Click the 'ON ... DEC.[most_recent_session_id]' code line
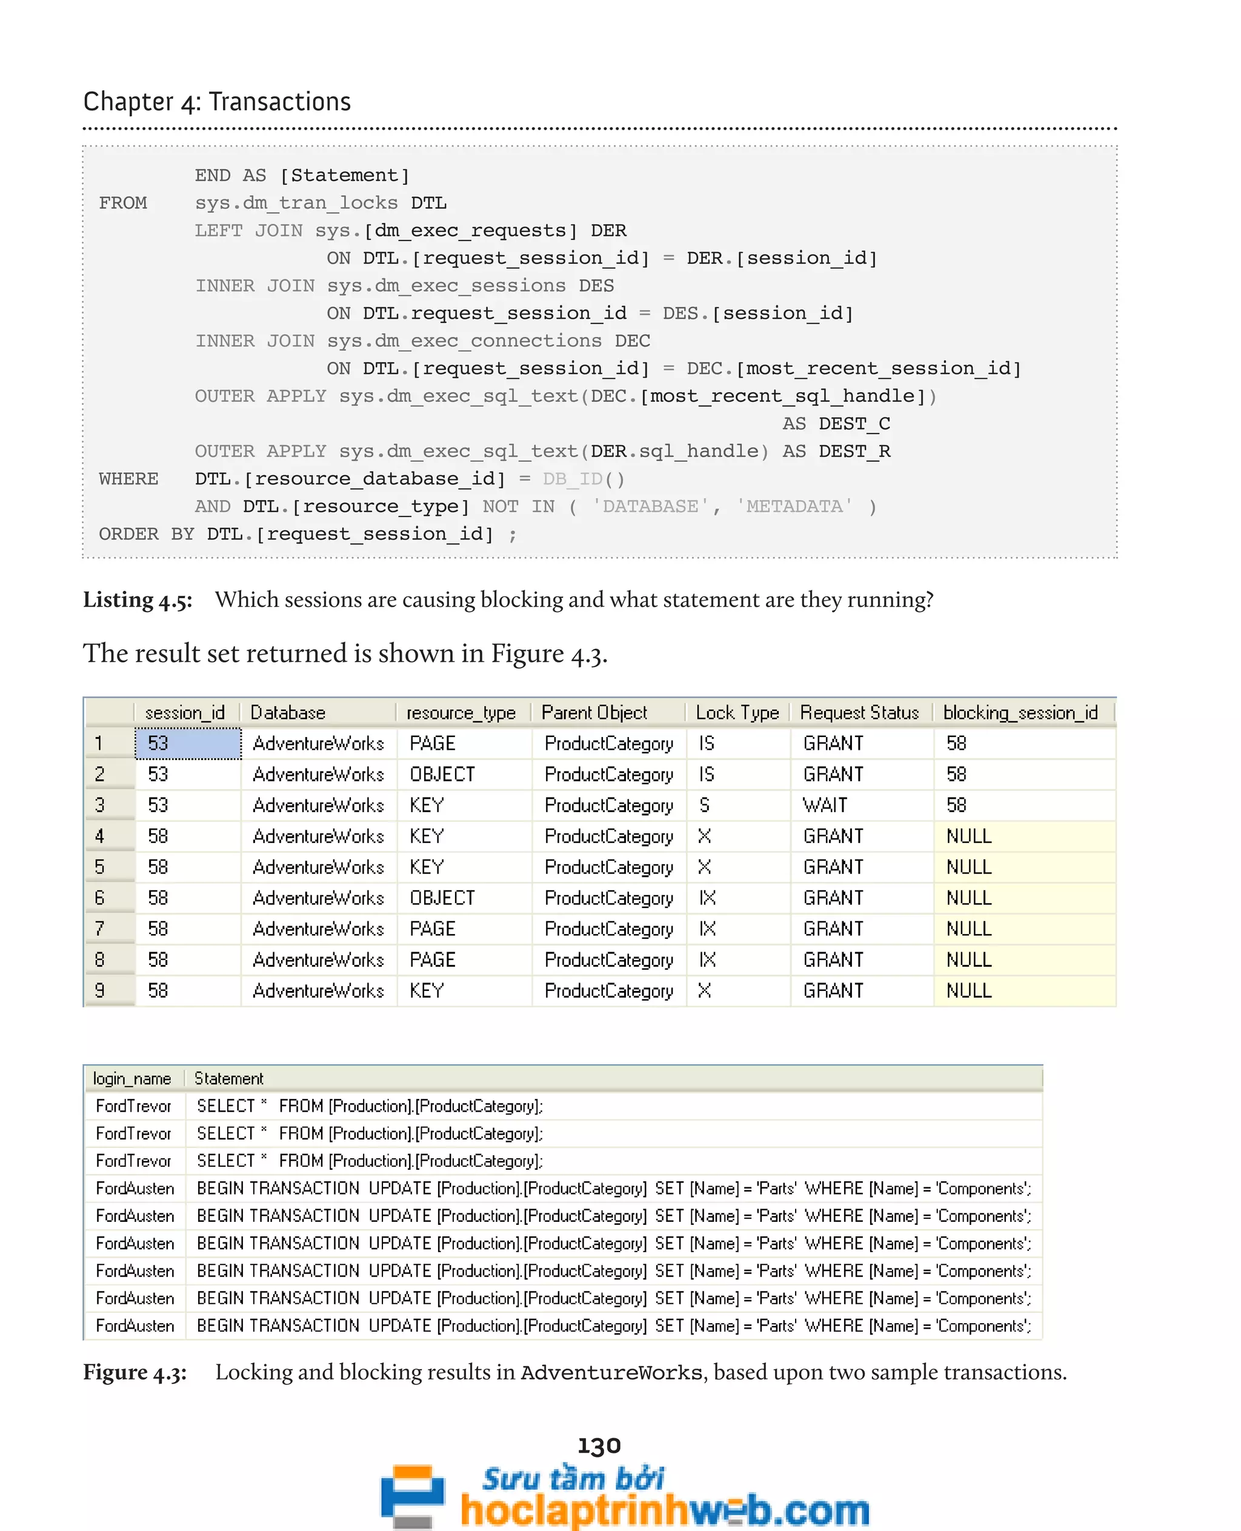Viewport: 1241px width, 1531px height. pos(673,369)
